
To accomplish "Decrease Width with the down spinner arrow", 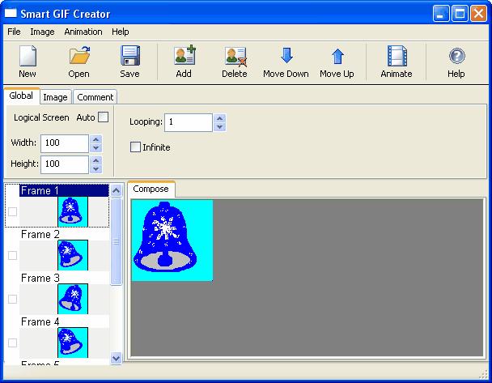I will pyautogui.click(x=96, y=148).
